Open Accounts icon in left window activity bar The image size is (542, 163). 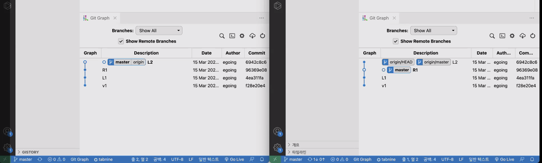tap(7, 132)
